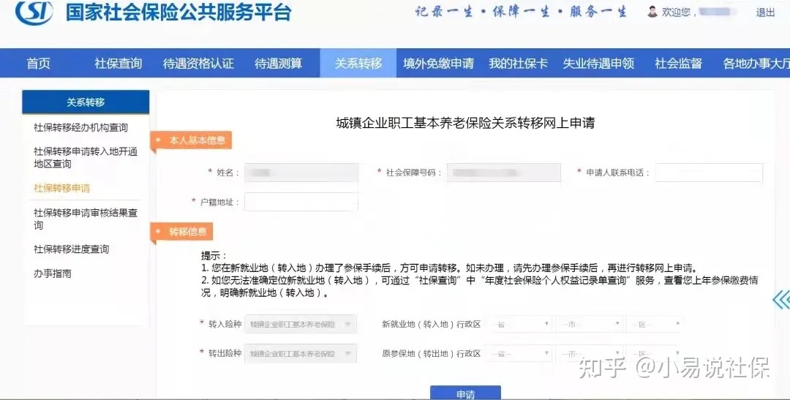This screenshot has height=400, width=790.
Task: Open 社保转移经办机构查询 in sidebar
Action: (80, 127)
